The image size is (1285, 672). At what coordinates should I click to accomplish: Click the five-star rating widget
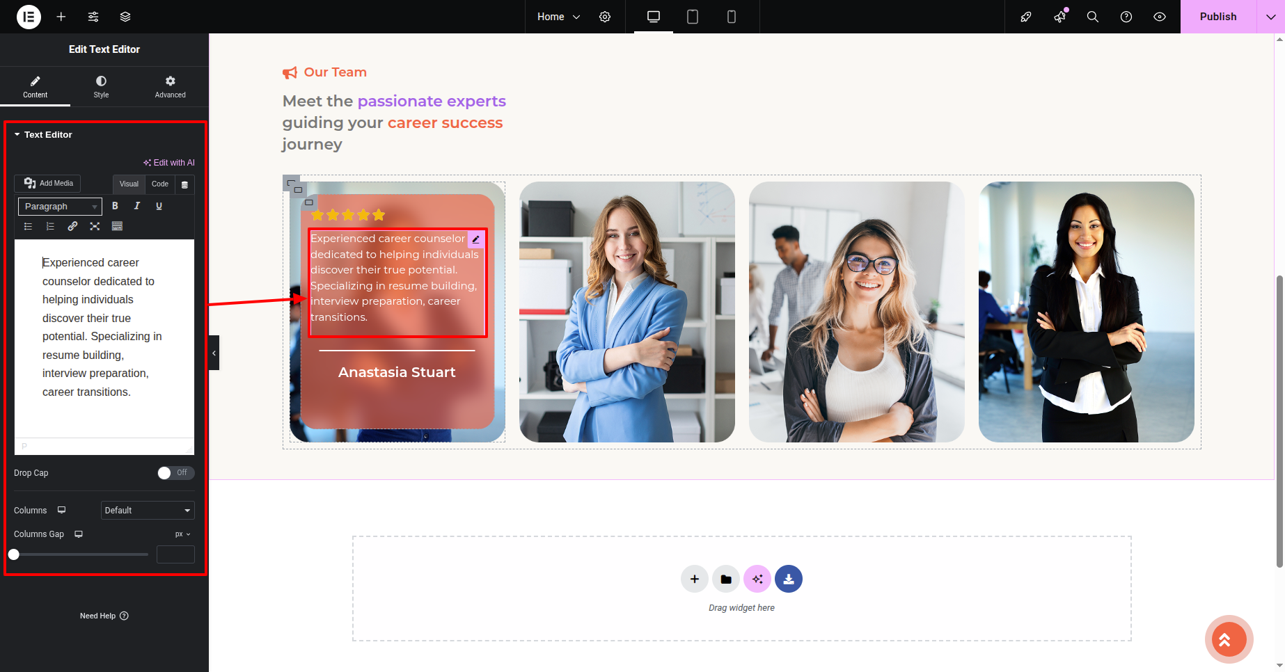pos(348,215)
